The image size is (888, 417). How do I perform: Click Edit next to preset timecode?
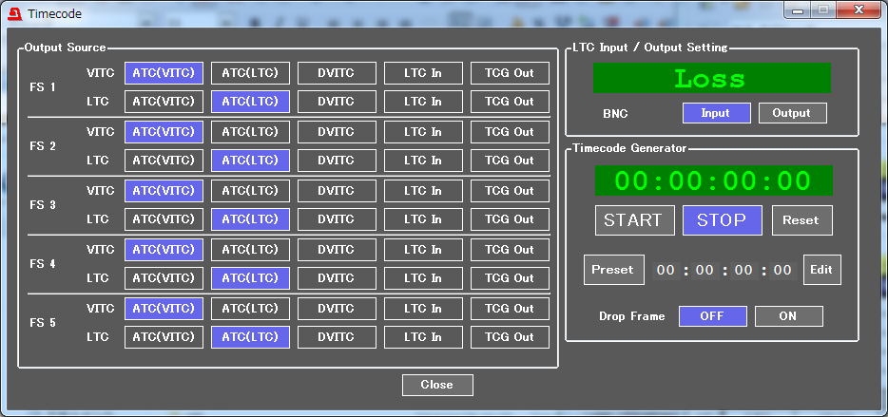pyautogui.click(x=821, y=270)
